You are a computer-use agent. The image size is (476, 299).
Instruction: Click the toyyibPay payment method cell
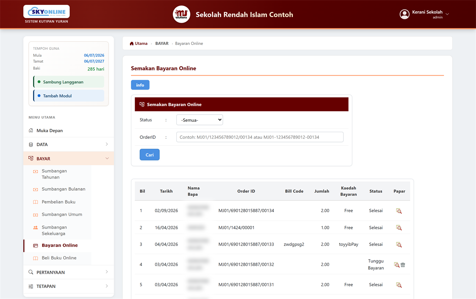(x=348, y=244)
